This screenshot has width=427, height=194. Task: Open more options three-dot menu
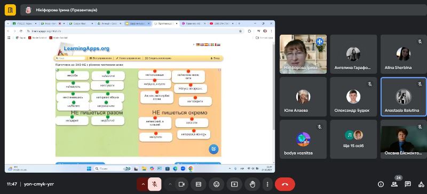(x=267, y=184)
